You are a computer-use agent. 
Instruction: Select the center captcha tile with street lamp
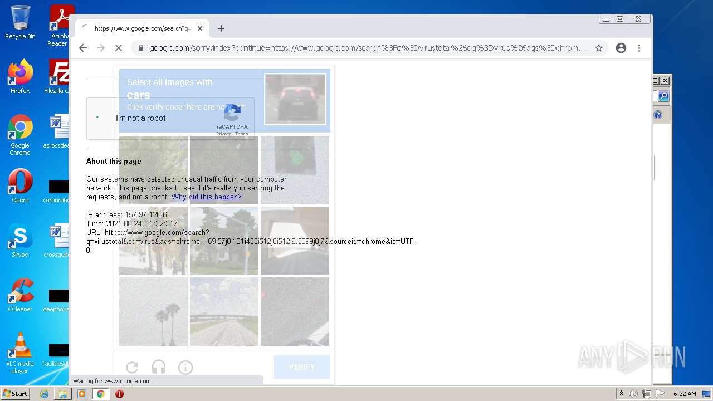[x=224, y=241]
